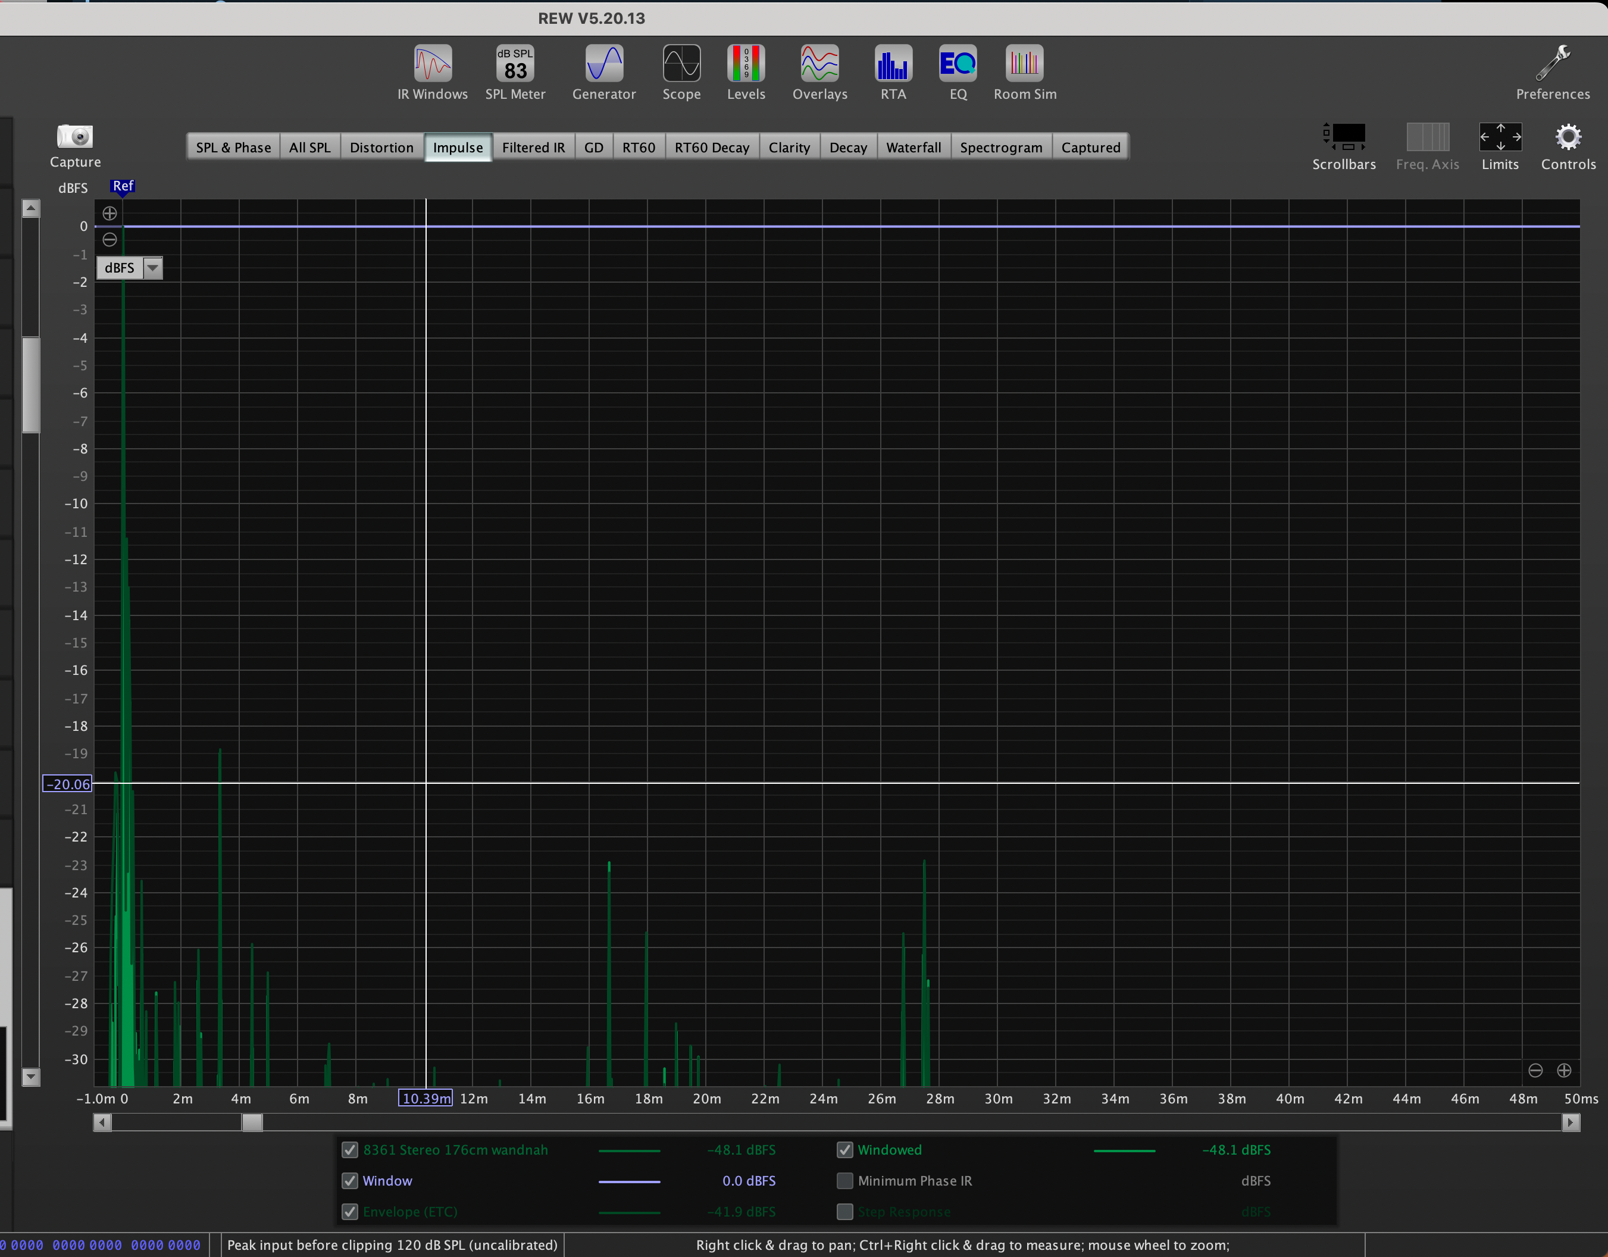Open Room Sim tool

[1024, 64]
